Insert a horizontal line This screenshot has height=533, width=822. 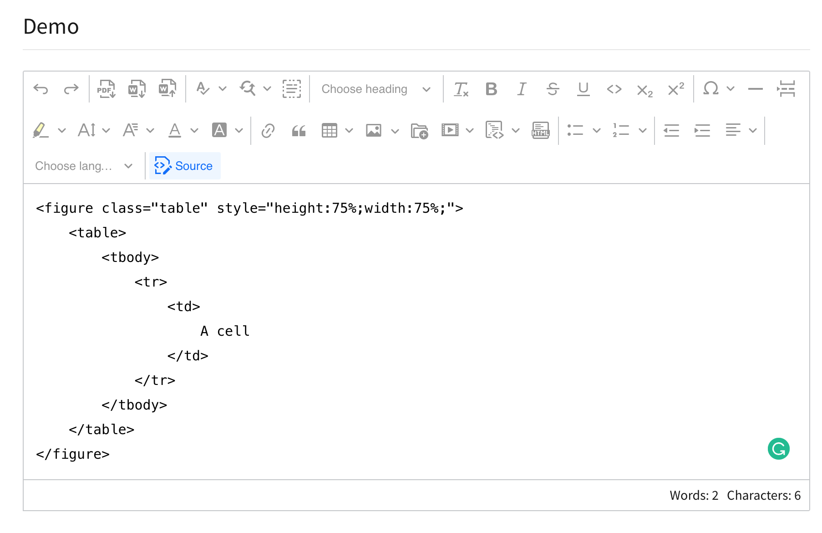(x=756, y=89)
